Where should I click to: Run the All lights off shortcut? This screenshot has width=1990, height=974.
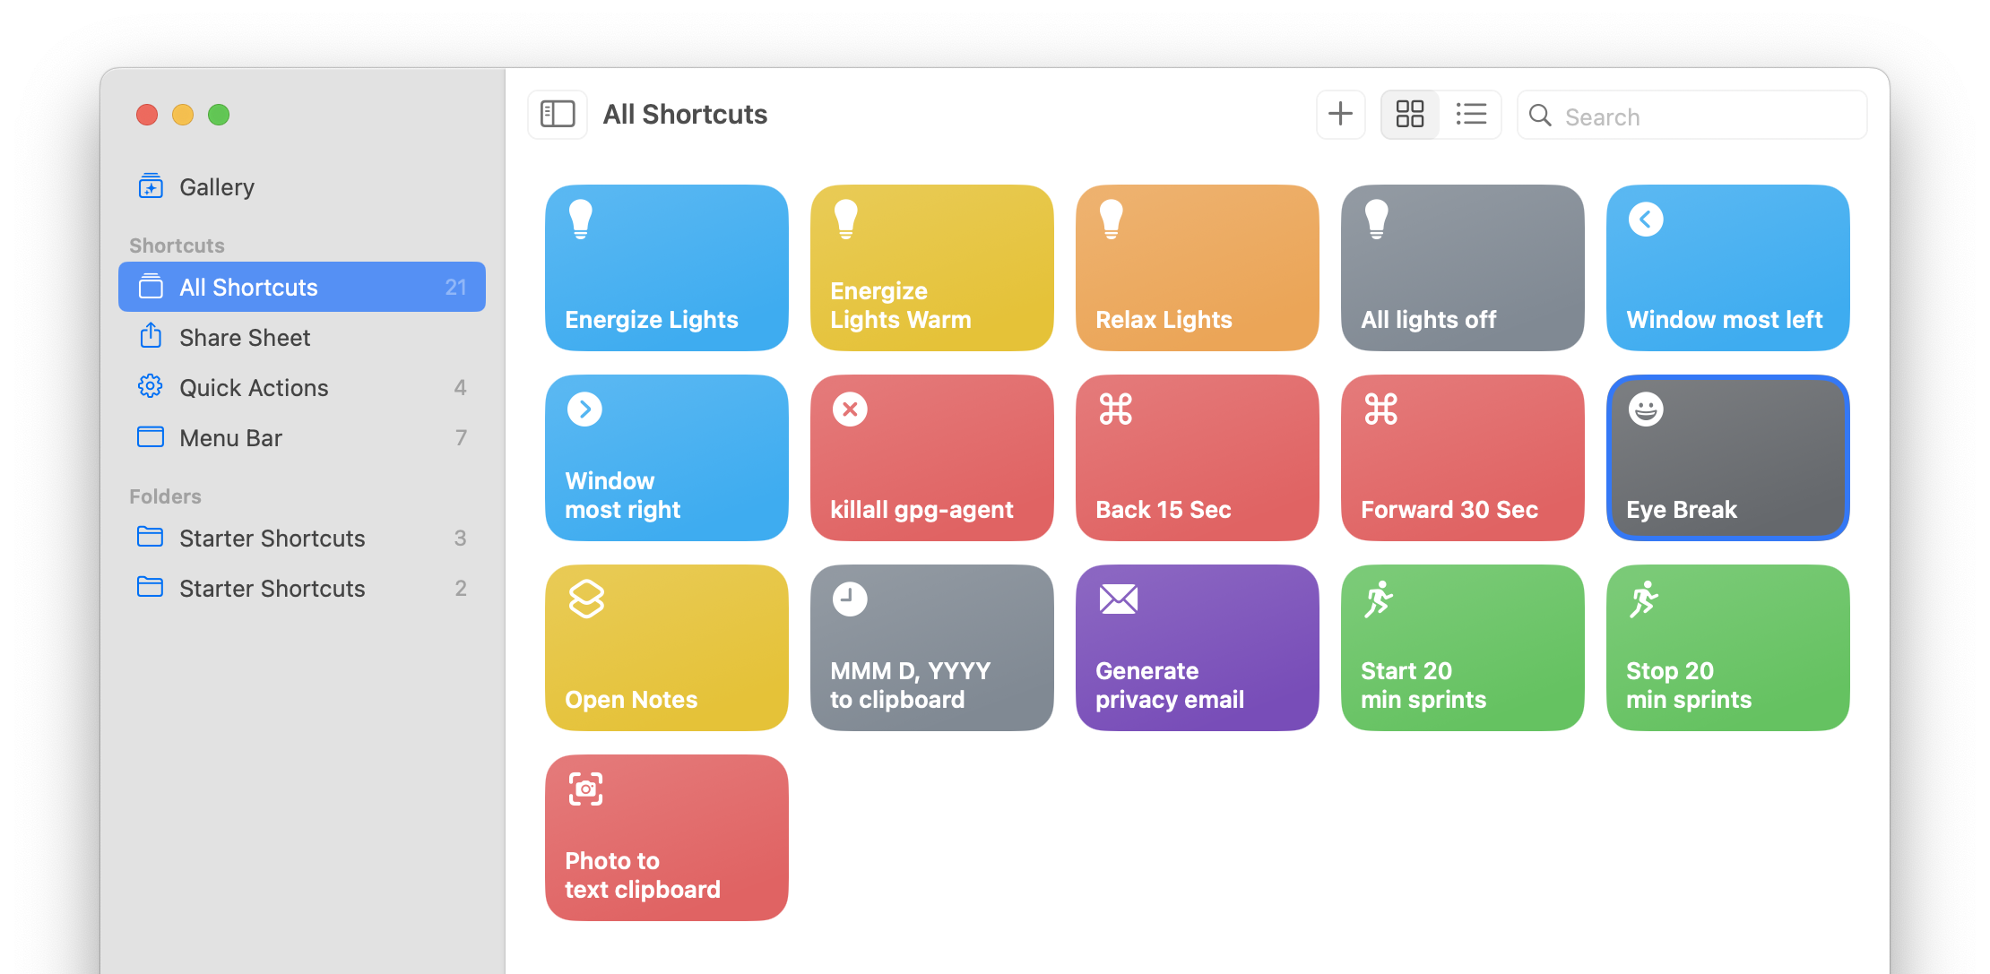click(1463, 267)
